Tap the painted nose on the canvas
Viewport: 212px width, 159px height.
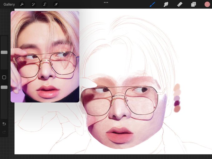(x=119, y=110)
